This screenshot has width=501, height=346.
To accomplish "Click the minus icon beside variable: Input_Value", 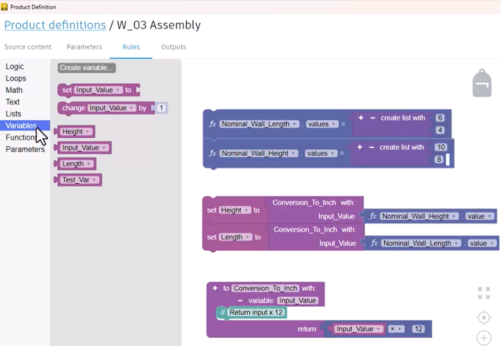I will point(240,301).
